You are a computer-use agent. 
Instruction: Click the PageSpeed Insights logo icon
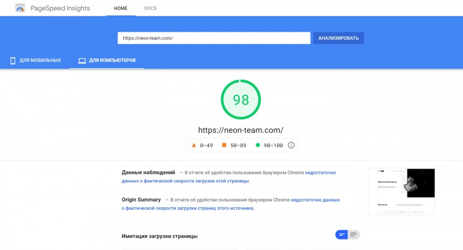click(20, 8)
